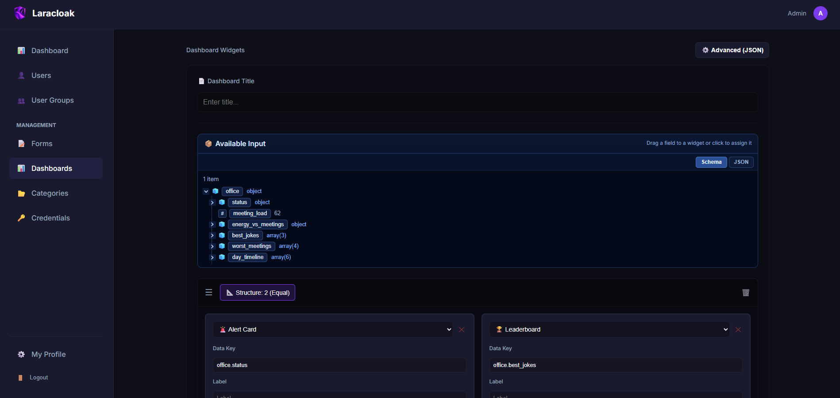Click the drag-a-field hint text
This screenshot has width=840, height=398.
point(699,143)
